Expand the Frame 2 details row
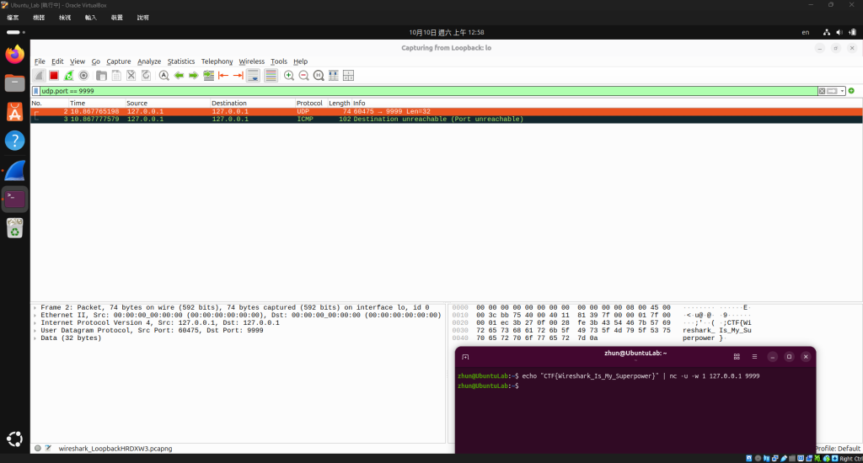The image size is (863, 463). (35, 308)
